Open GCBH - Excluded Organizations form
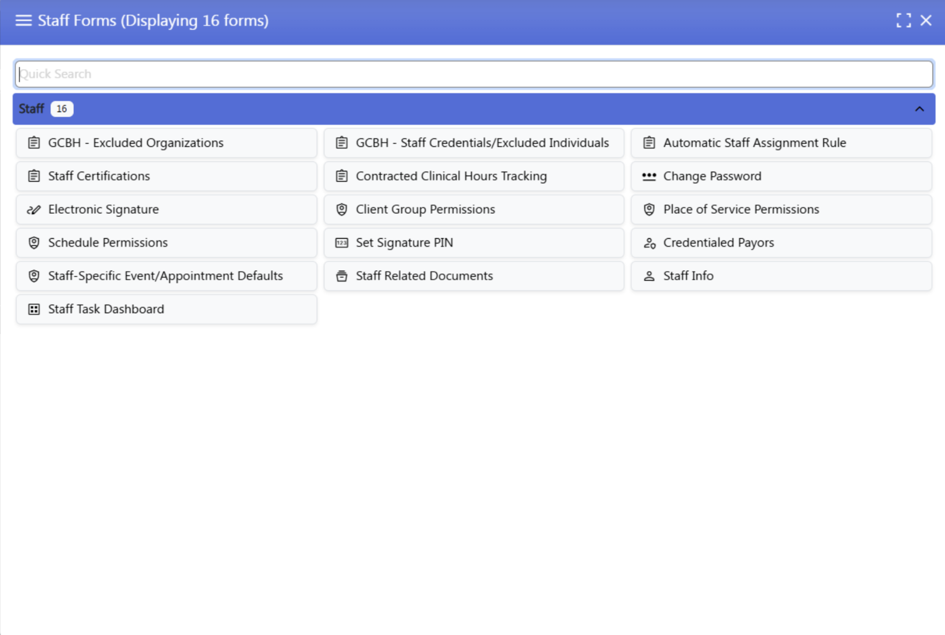This screenshot has width=945, height=635. [x=166, y=143]
